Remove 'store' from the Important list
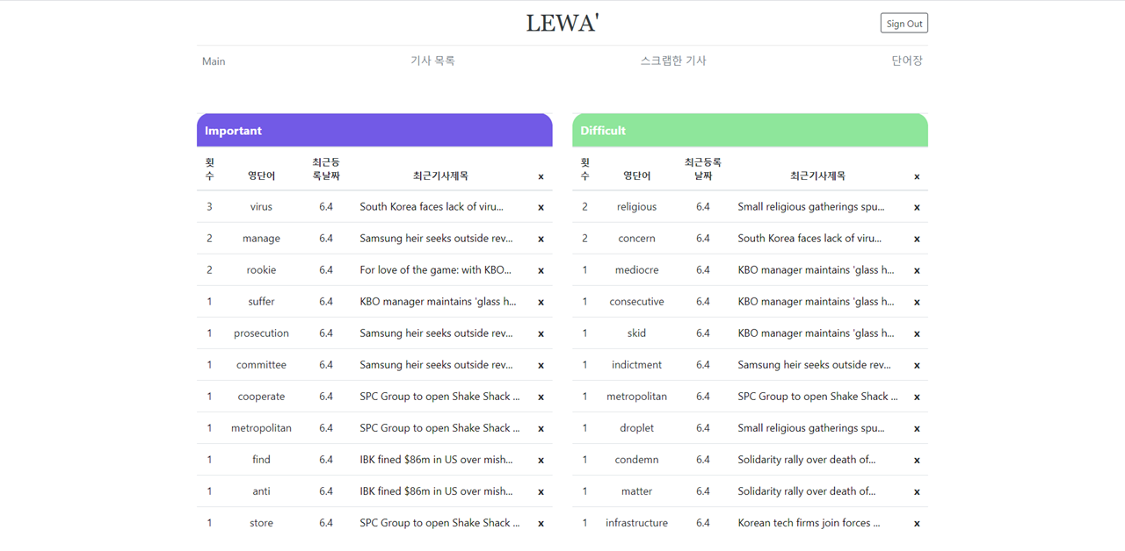Image resolution: width=1125 pixels, height=551 pixels. [x=541, y=522]
